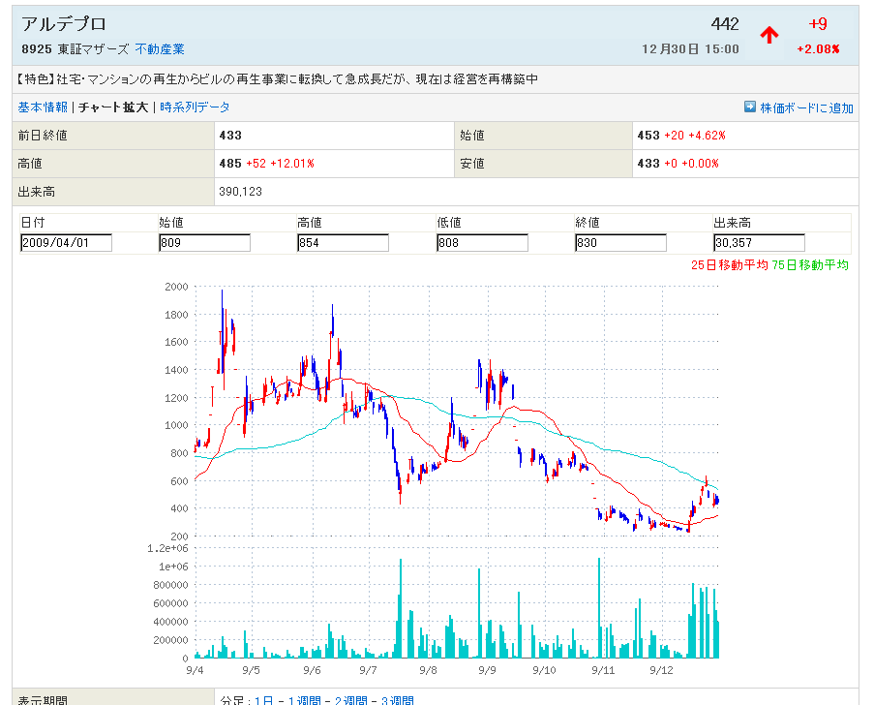Open the 不動産業 sector link
Screen dimensions: 874x705
160,48
